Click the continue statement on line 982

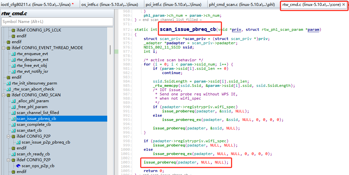click(x=172, y=73)
